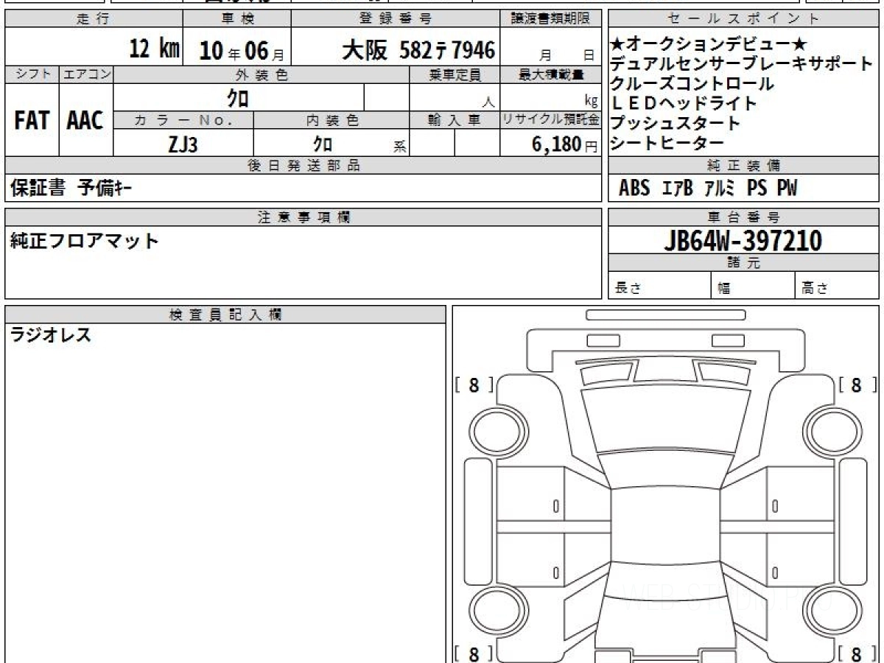
Task: Click デュアルセンサーブレーキサポート sales point
Action: (742, 64)
